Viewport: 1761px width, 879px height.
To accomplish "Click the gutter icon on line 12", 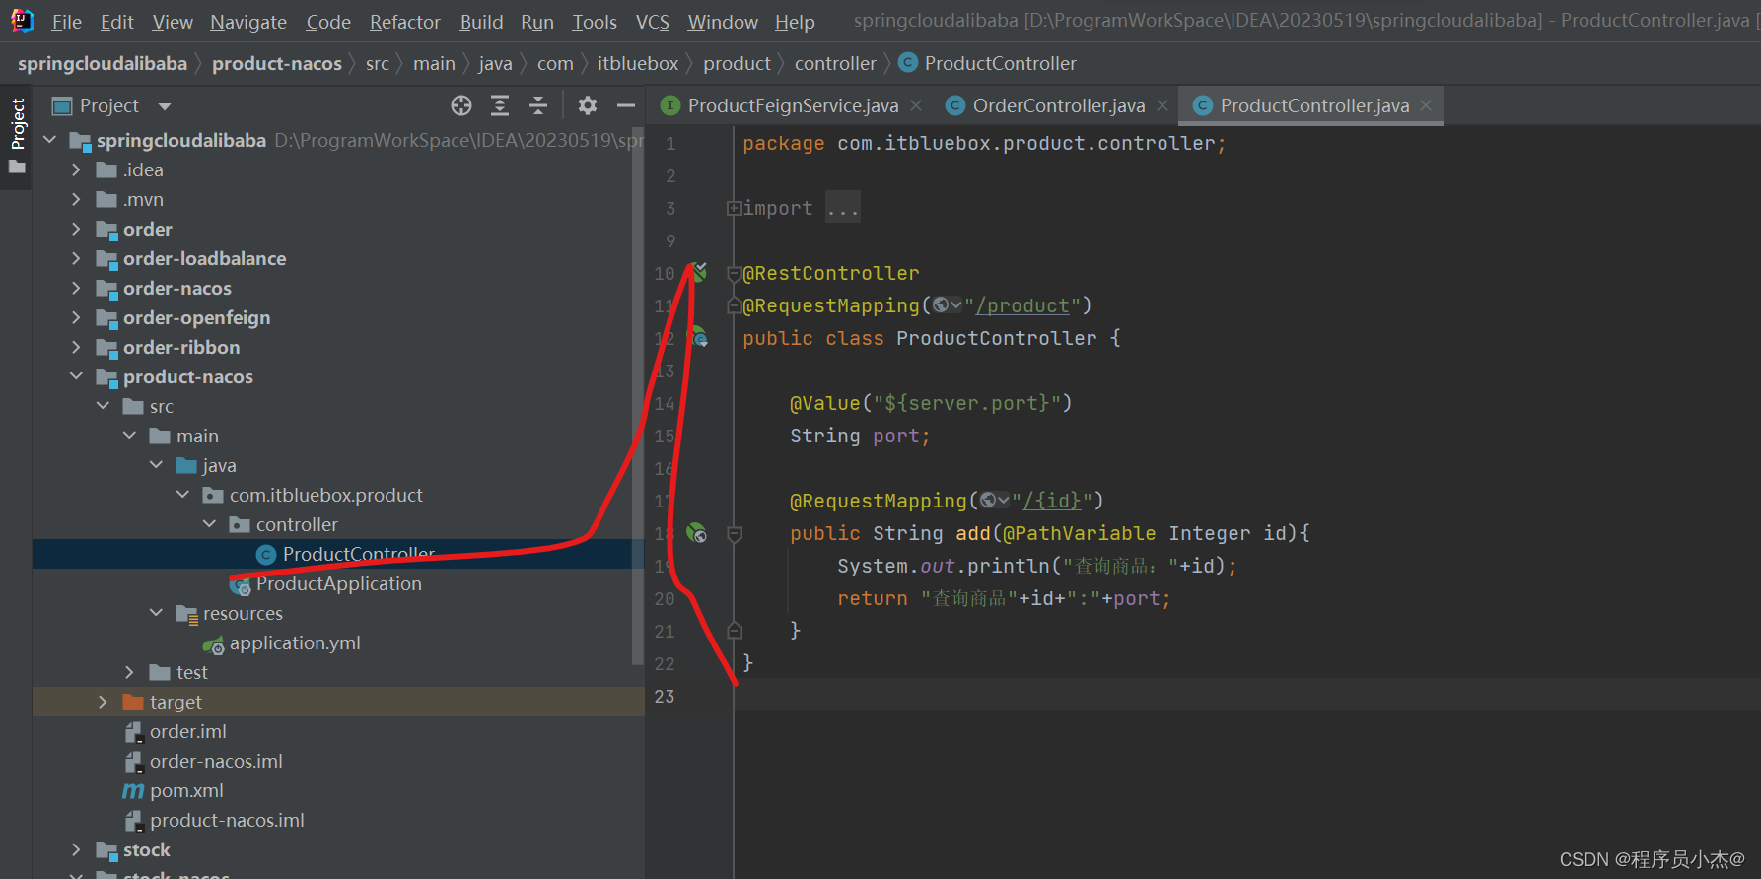I will pyautogui.click(x=698, y=337).
